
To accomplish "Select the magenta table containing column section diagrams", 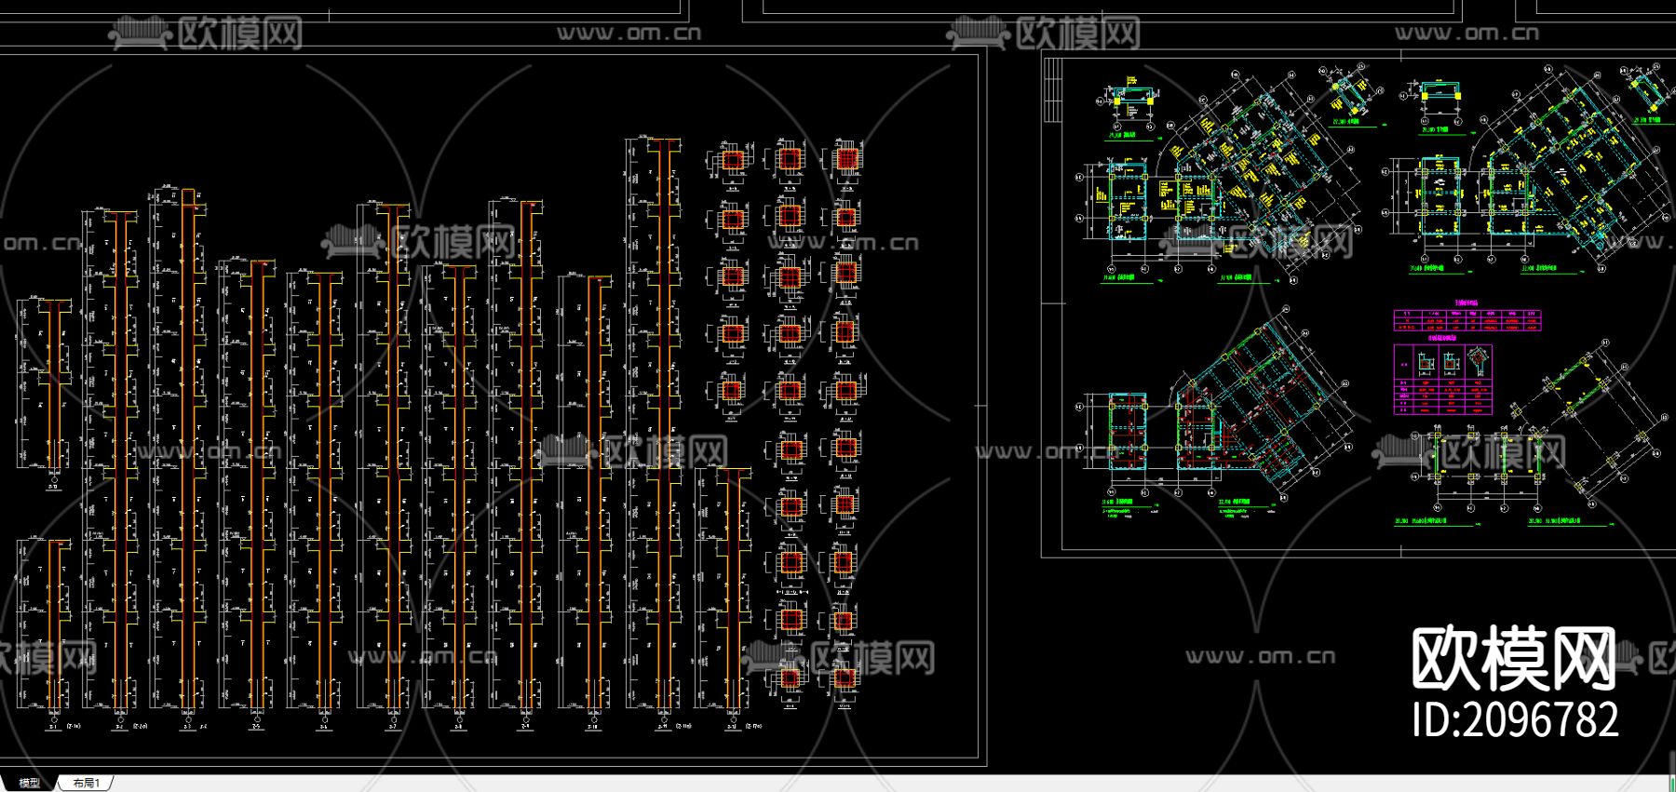I will coord(1442,379).
